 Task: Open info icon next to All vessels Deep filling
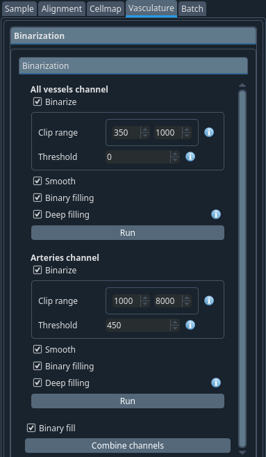point(216,214)
